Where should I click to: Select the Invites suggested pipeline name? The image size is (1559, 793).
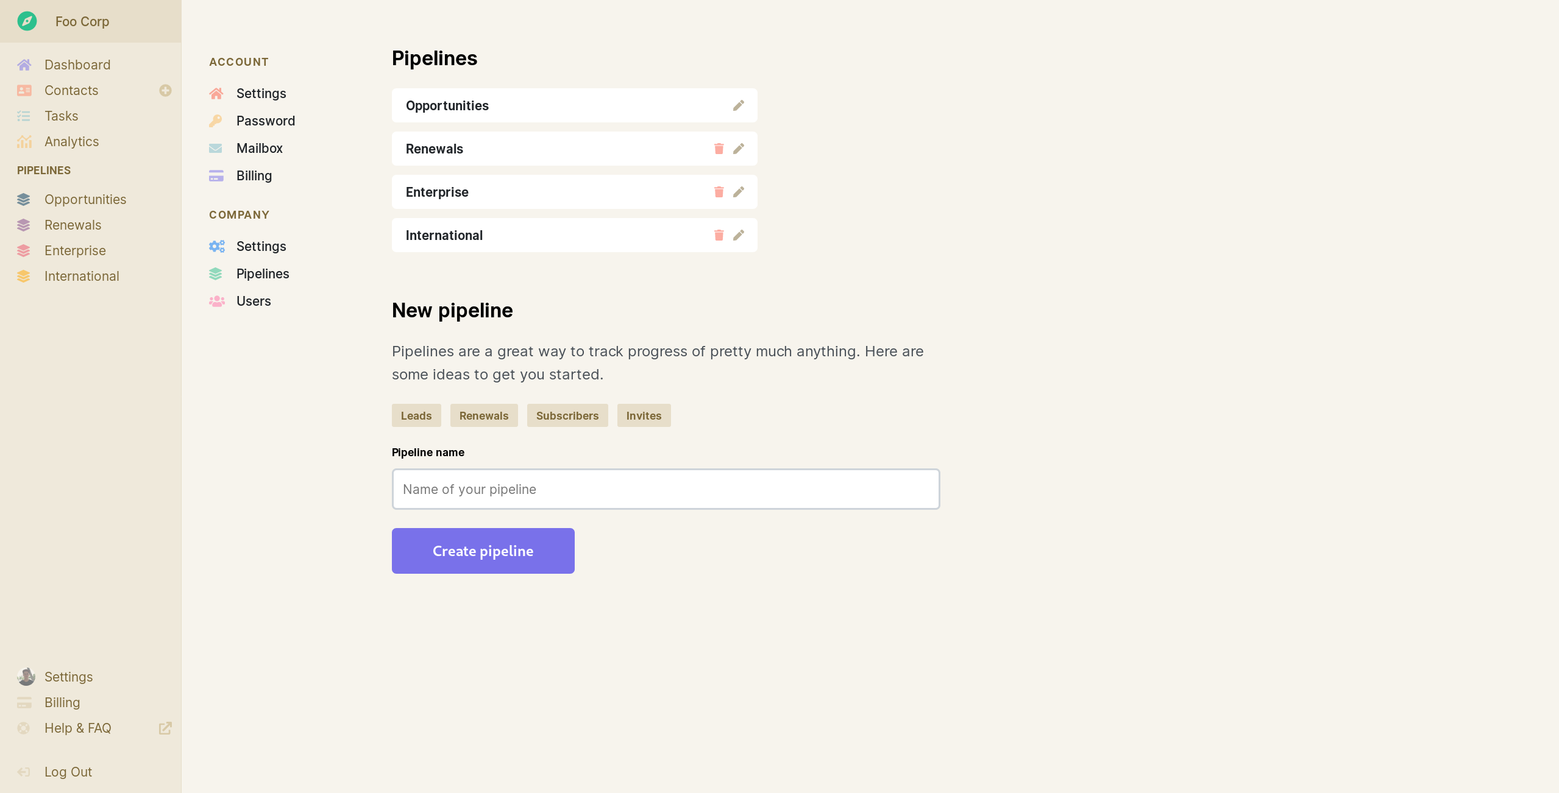pyautogui.click(x=644, y=415)
